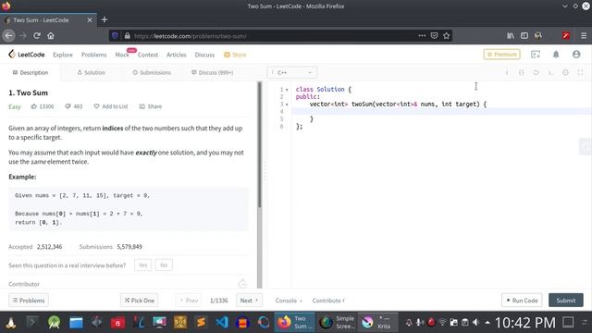
Task: Open editor settings gear icon
Action: click(x=565, y=72)
